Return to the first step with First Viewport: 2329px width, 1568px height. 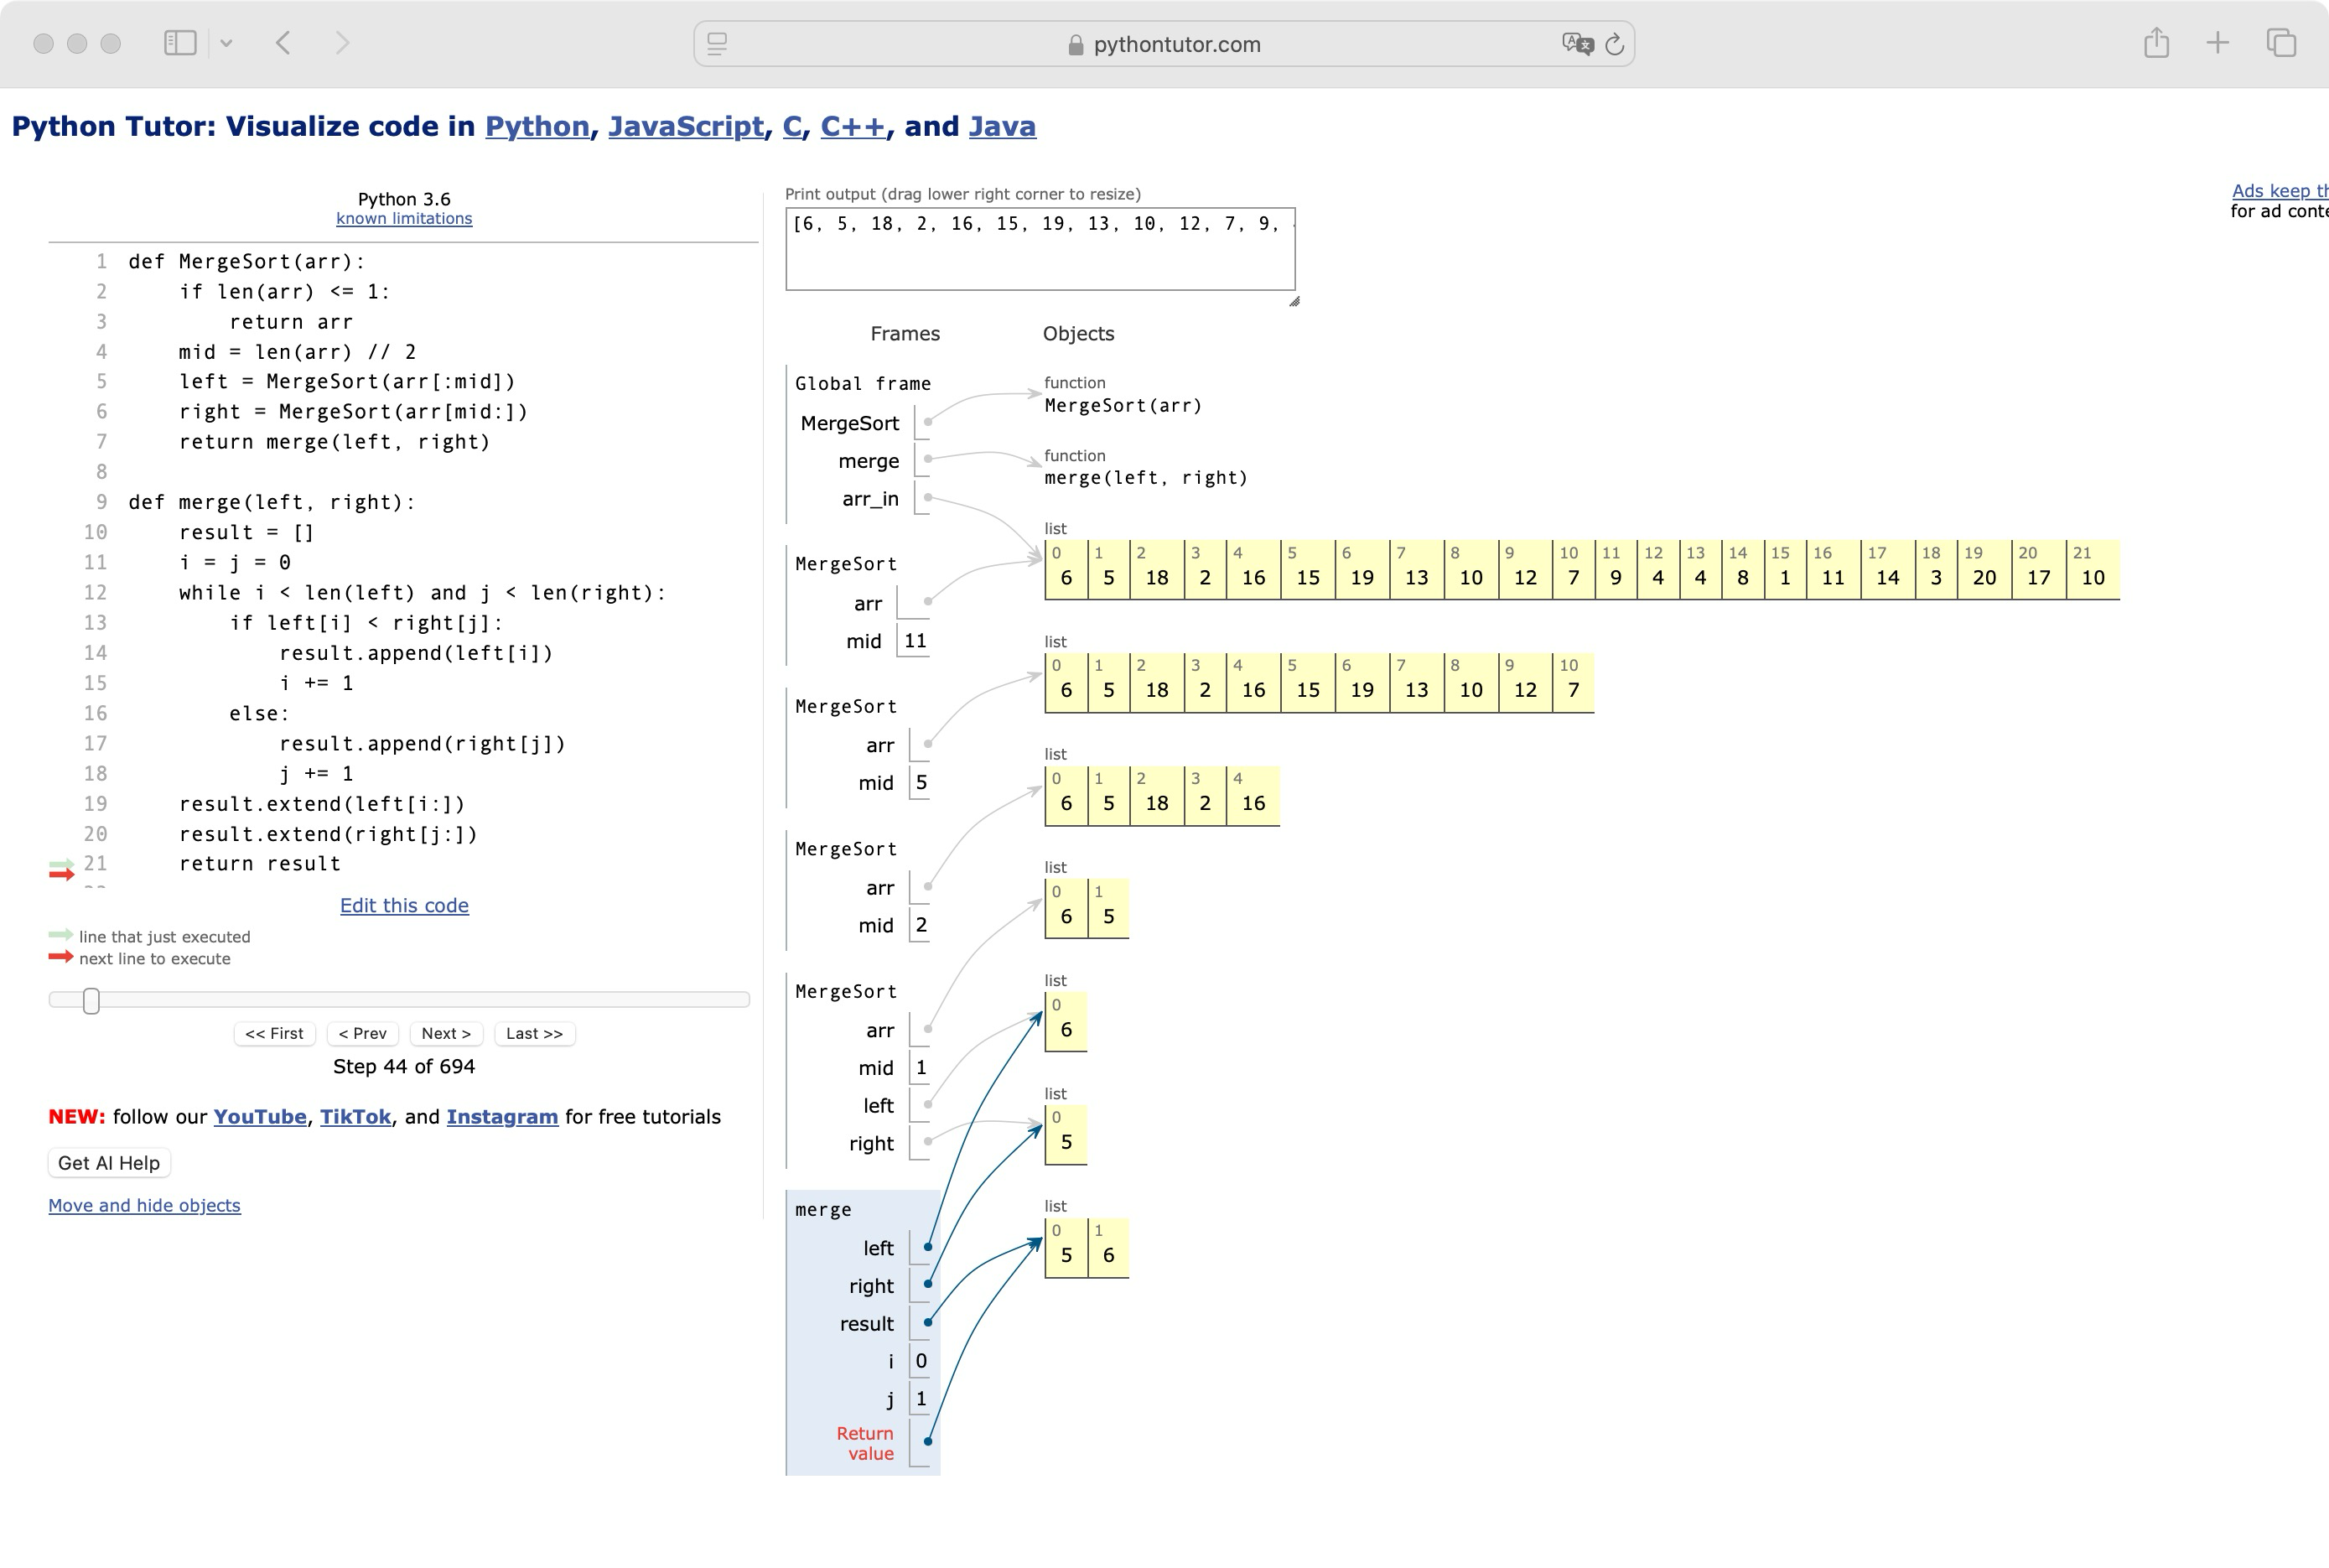tap(275, 1033)
